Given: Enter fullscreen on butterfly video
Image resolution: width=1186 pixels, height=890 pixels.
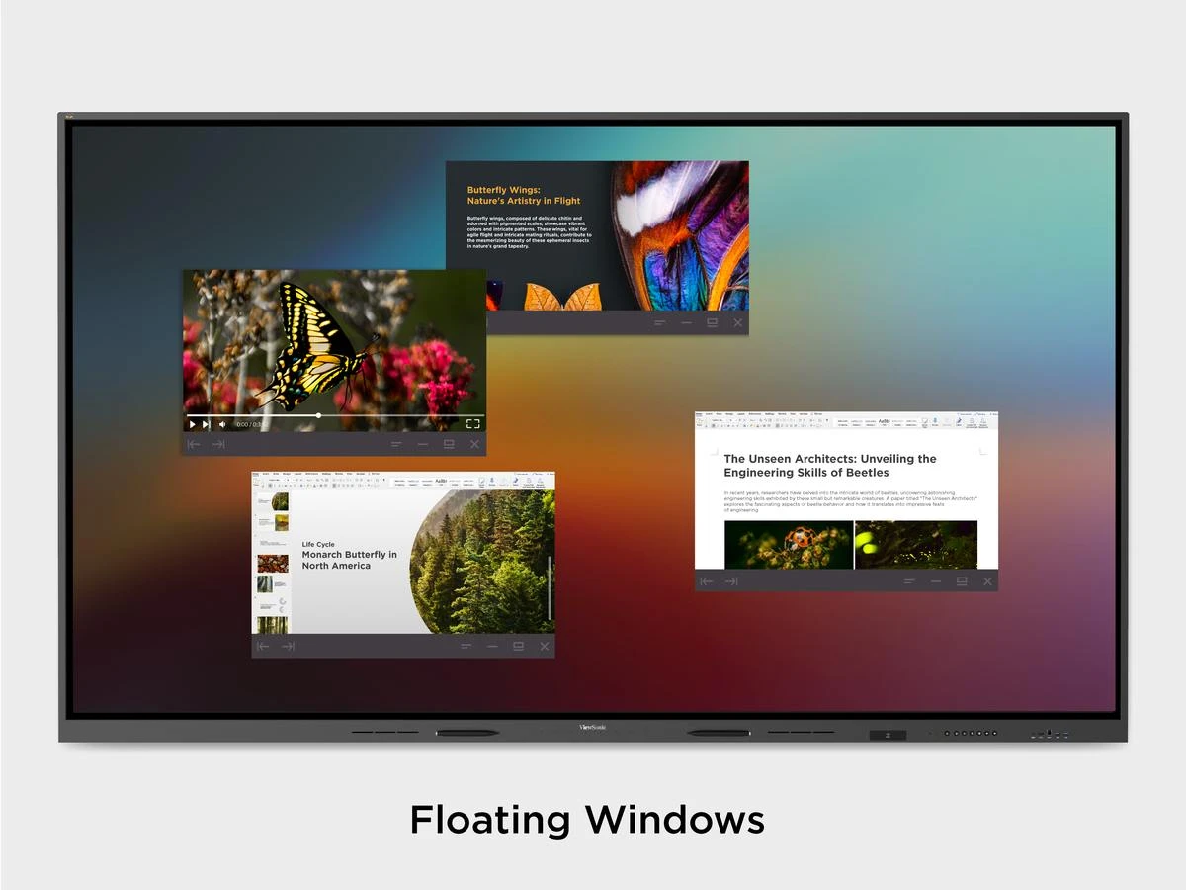Looking at the screenshot, I should tap(472, 424).
